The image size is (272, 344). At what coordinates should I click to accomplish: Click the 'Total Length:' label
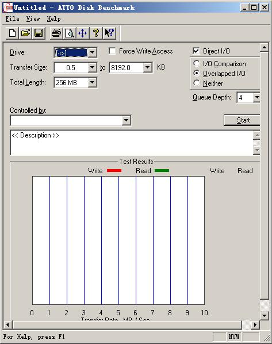(x=28, y=82)
